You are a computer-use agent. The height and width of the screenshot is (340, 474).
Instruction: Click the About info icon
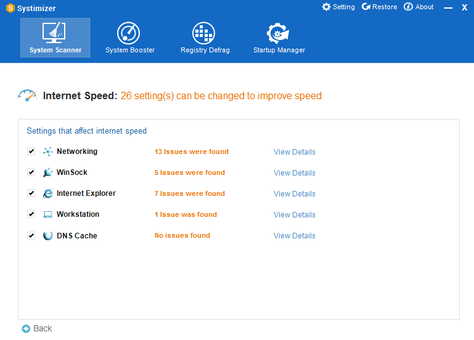tap(408, 7)
